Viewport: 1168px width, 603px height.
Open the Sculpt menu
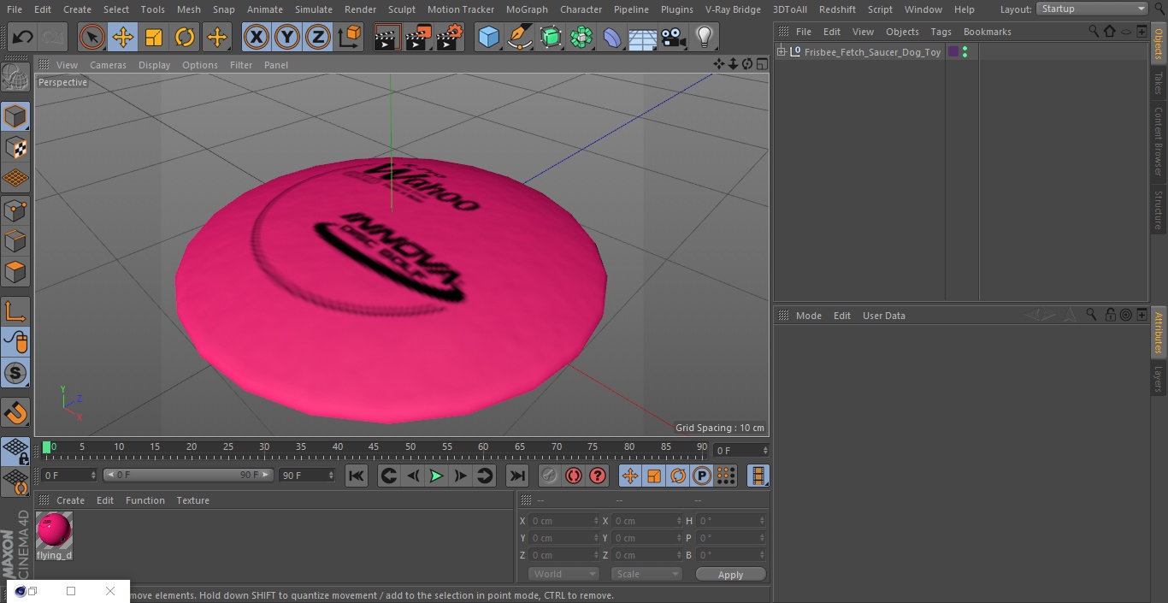point(401,9)
